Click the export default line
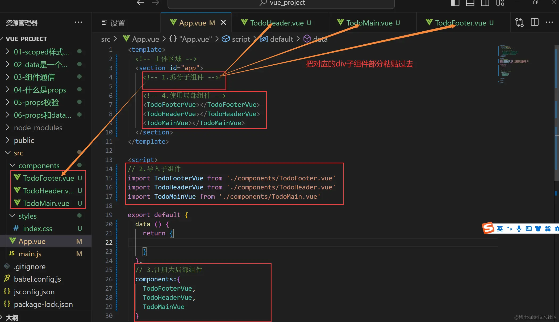The height and width of the screenshot is (322, 559). [x=158, y=215]
